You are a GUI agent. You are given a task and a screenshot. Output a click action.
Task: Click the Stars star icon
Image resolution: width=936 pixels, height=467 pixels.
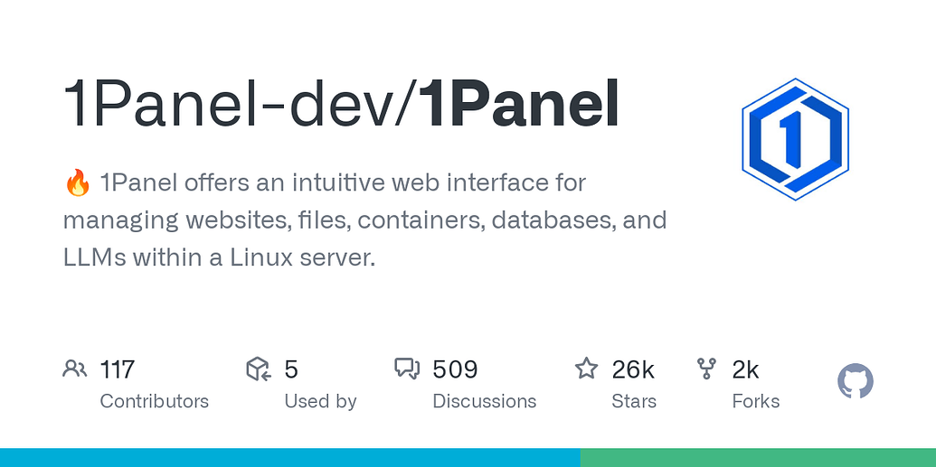(586, 369)
